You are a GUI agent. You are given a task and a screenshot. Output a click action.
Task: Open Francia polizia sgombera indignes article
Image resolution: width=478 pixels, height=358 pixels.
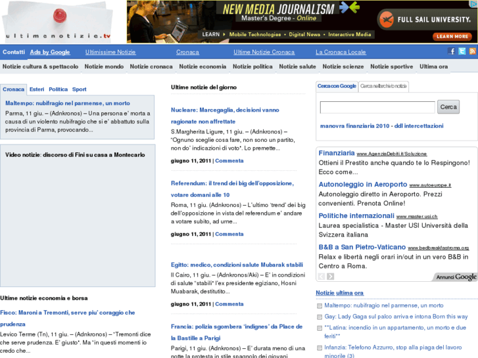[237, 332]
